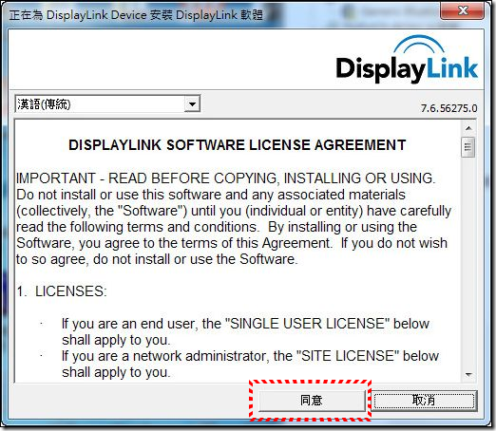Click the scrollbar track below the thumb
The image size is (496, 431).
pos(468,263)
